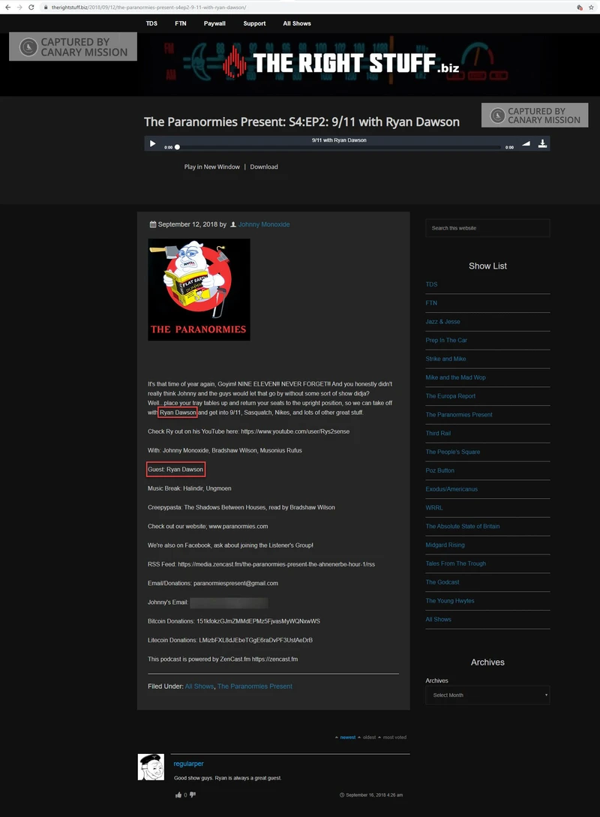Screen dimensions: 600x817
Task: Open The Europa Report show
Action: [451, 396]
